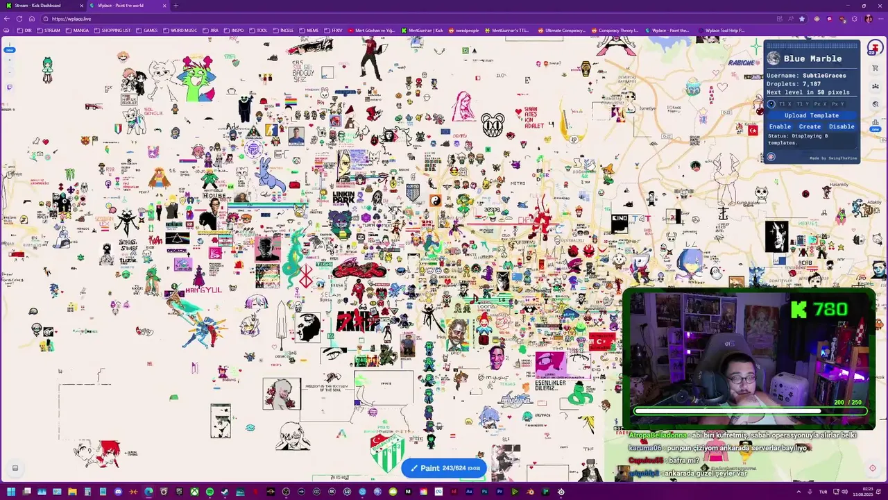
Task: Open Steam from the taskbar
Action: [225, 492]
